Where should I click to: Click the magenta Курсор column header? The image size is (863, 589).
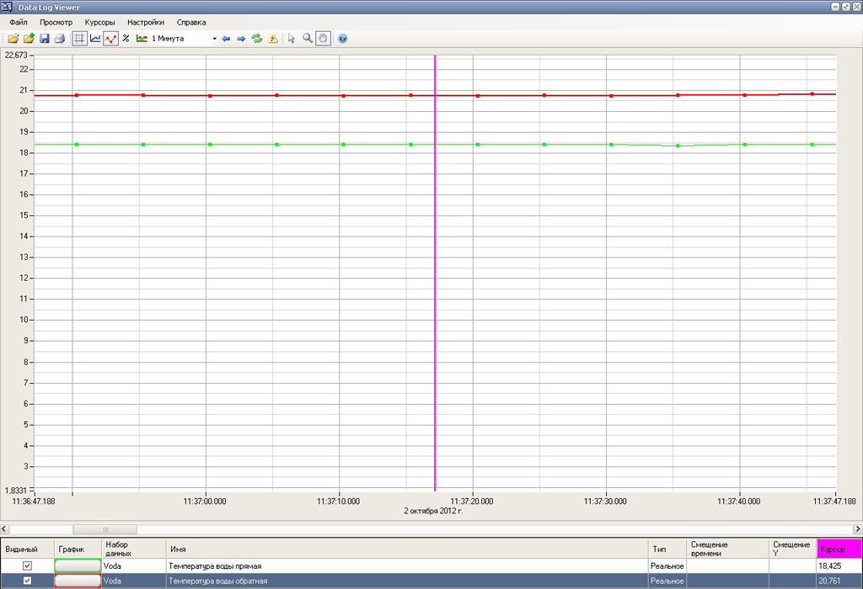click(839, 549)
